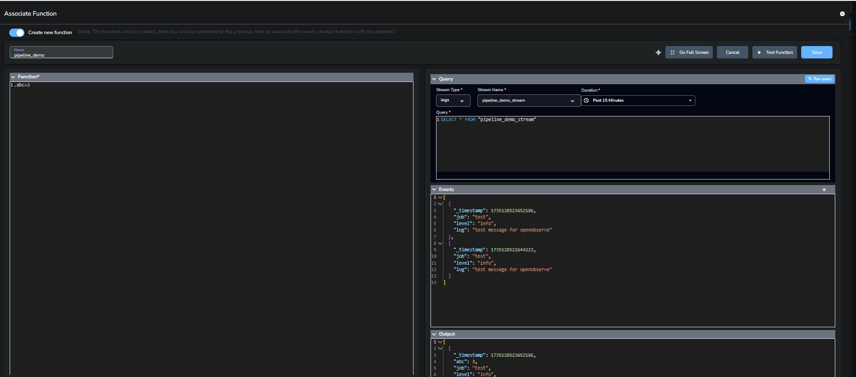Open the Stream Type logs dropdown
Screen dimensions: 856x377
[453, 100]
